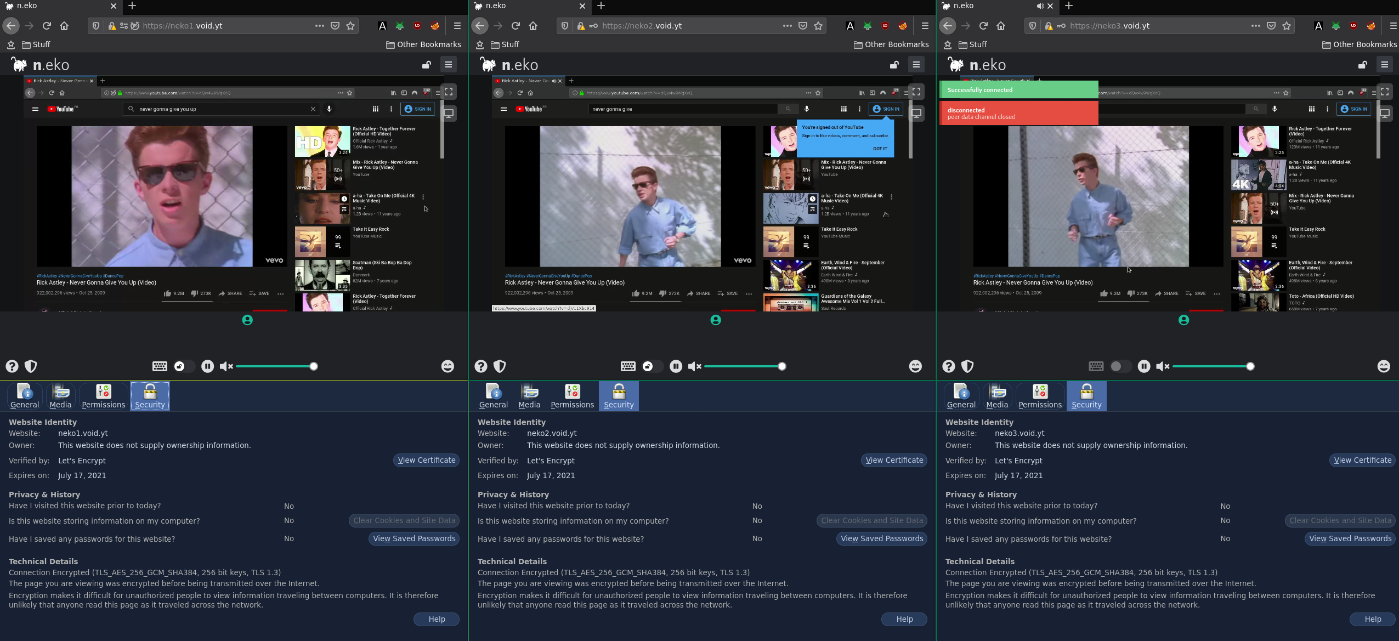Open page actions menu in neko3 address bar
This screenshot has width=1399, height=641.
[x=1255, y=26]
